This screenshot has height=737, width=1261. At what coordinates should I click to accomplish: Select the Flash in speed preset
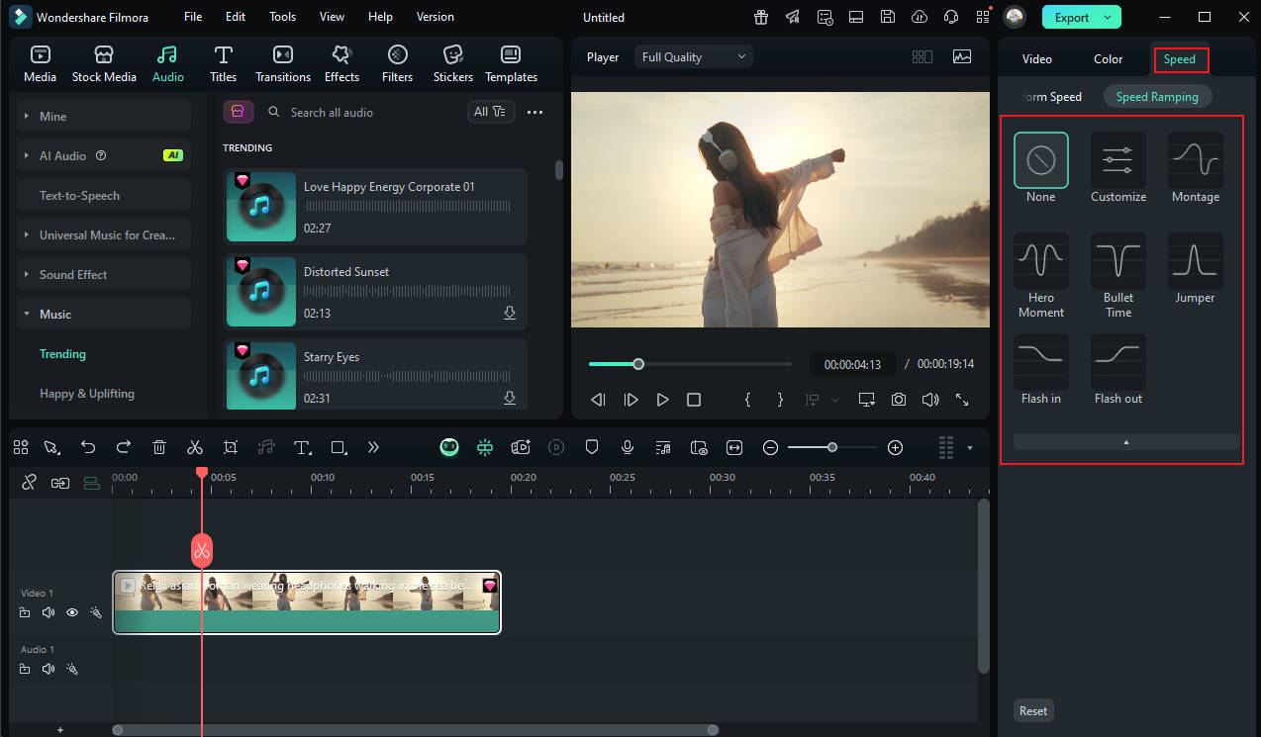[1041, 370]
